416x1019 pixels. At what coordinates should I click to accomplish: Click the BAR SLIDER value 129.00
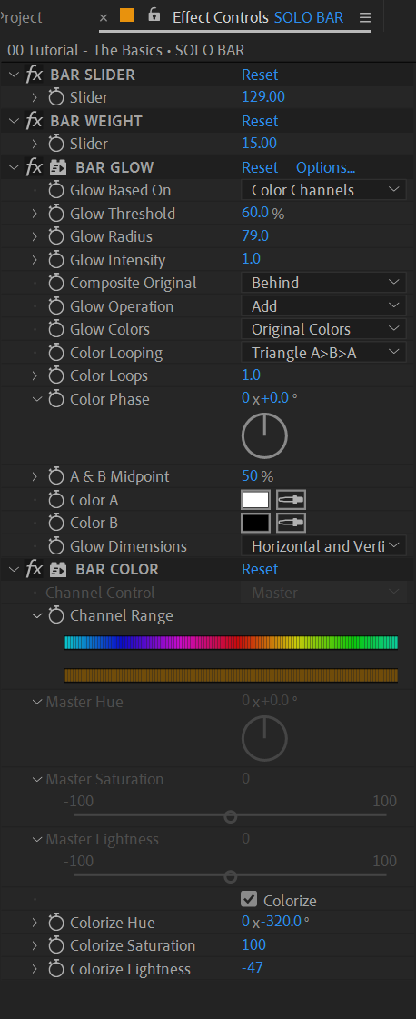tap(263, 98)
